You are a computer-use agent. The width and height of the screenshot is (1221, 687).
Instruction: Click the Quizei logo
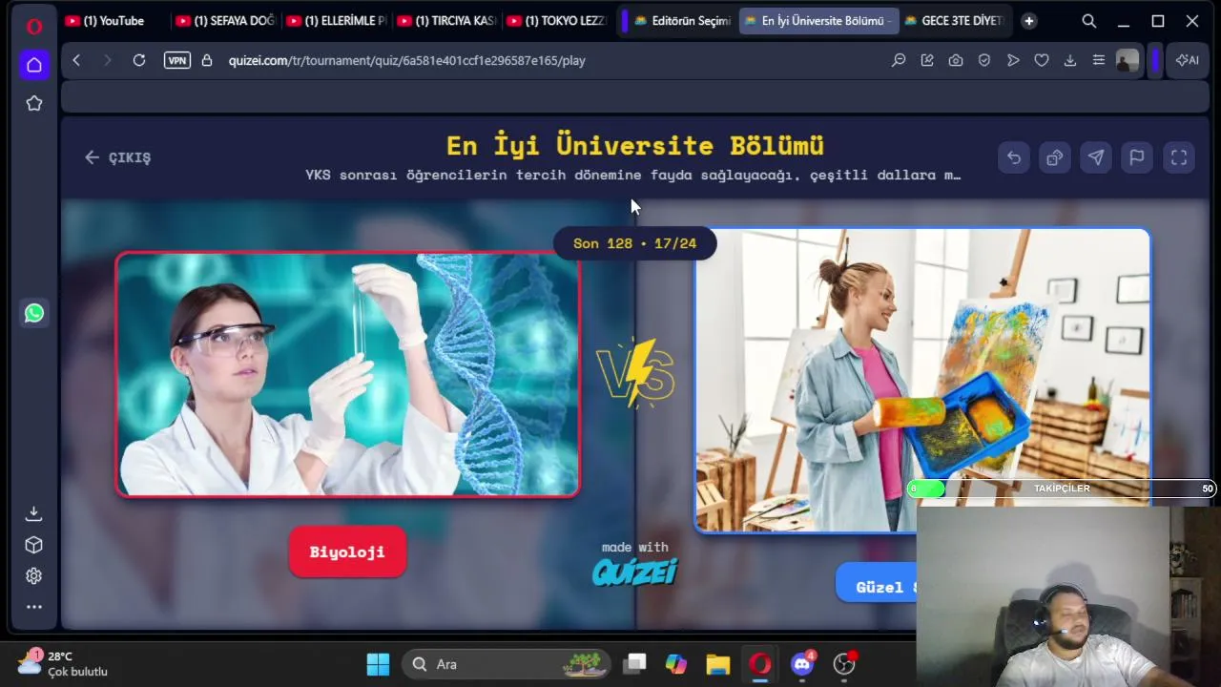(x=634, y=571)
